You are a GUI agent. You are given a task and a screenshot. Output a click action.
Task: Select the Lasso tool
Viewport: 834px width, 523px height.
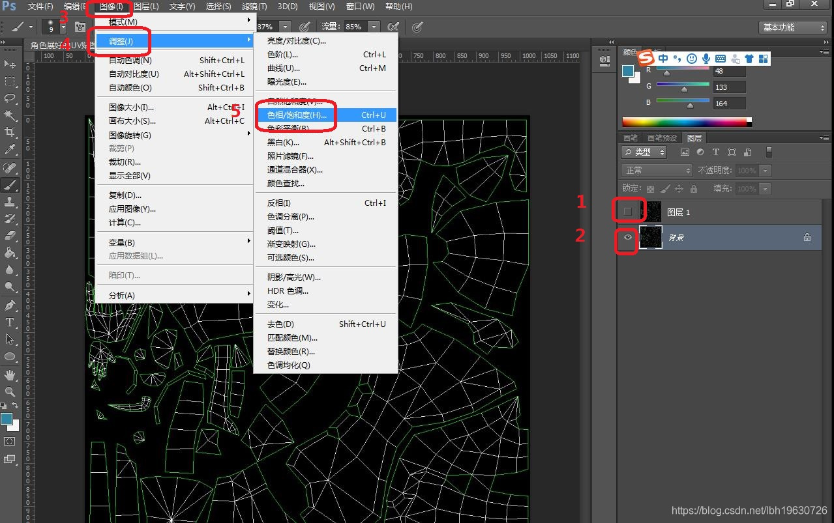coord(10,98)
